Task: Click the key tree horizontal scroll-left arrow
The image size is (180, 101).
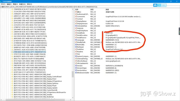Action: tap(1, 100)
